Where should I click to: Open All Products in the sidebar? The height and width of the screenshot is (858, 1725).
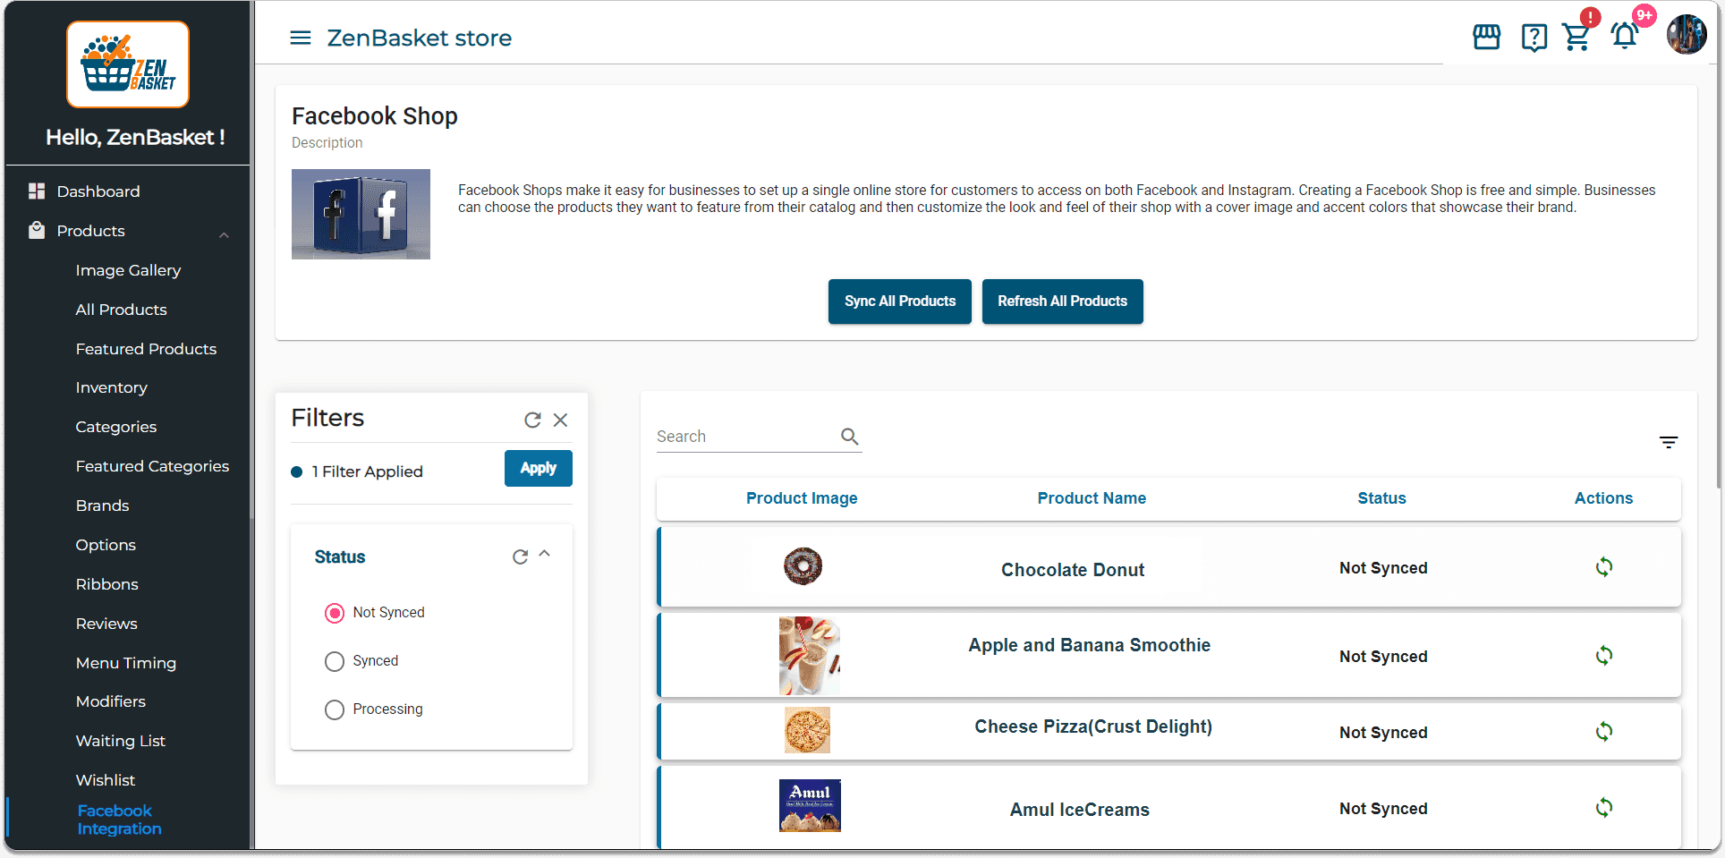point(122,310)
